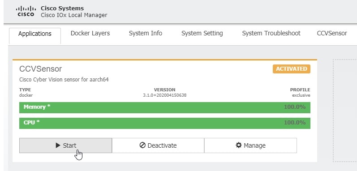Click the 'Cisco IOx Local Manager' header text
Viewport: 357px width, 171px height.
(74, 15)
